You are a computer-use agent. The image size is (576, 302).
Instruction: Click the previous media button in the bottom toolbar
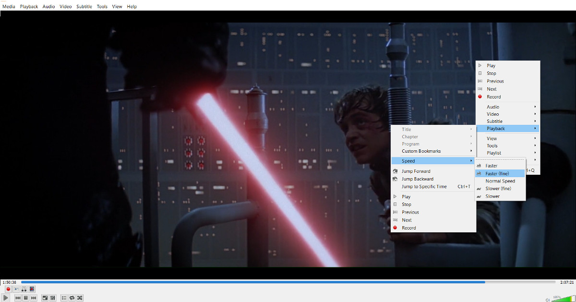[18, 298]
